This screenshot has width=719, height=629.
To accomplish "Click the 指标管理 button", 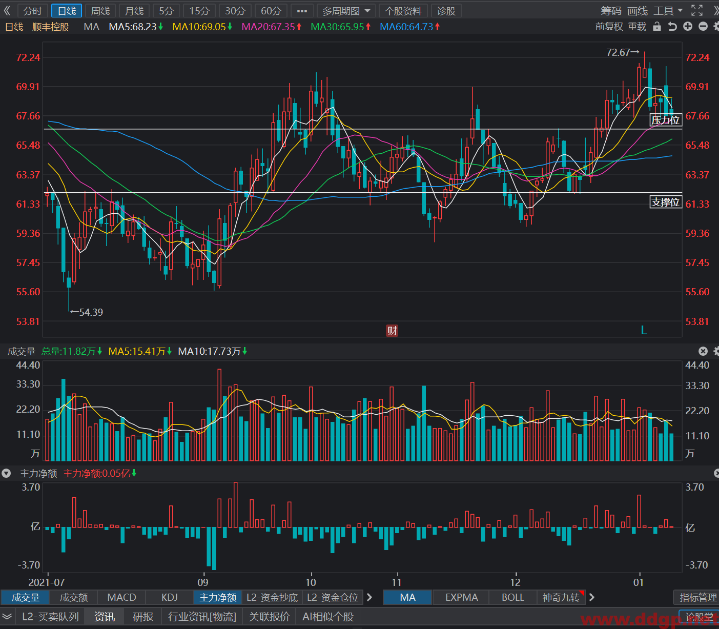I will 697,597.
